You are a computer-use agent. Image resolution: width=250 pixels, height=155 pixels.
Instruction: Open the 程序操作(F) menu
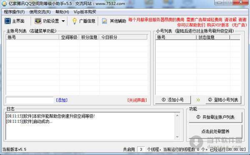coord(14,12)
